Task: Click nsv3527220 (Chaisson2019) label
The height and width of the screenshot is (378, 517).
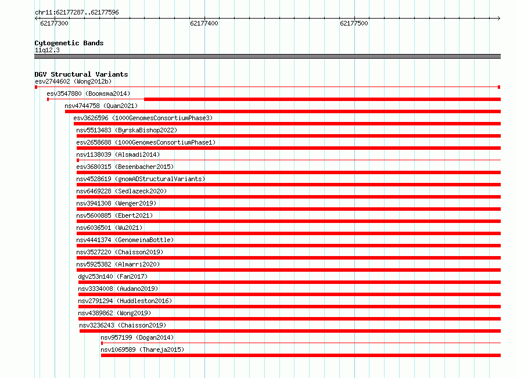Action: pyautogui.click(x=120, y=252)
